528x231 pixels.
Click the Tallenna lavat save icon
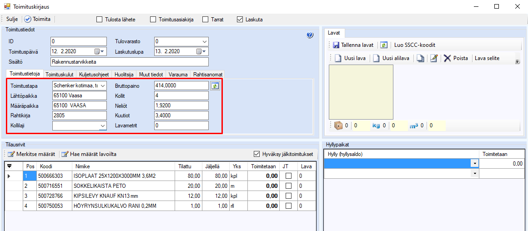click(x=336, y=45)
